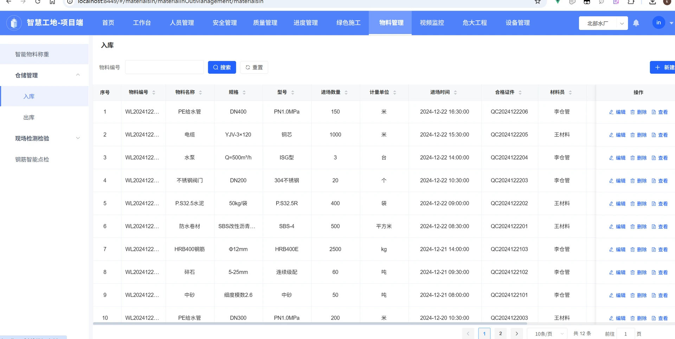Delete the 碎石 row
675x339 pixels.
[x=638, y=272]
